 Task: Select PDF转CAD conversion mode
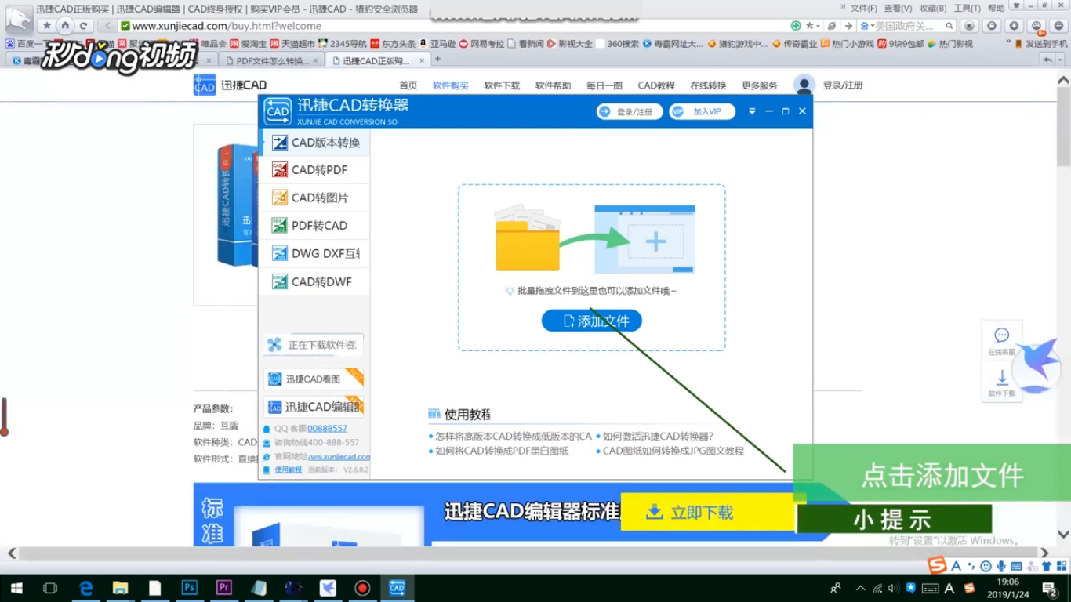tap(315, 226)
